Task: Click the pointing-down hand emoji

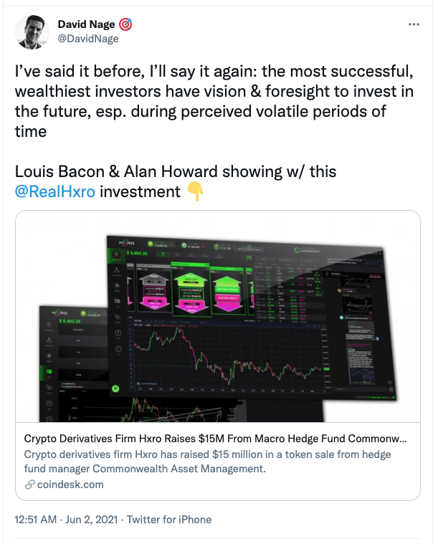Action: pyautogui.click(x=195, y=192)
